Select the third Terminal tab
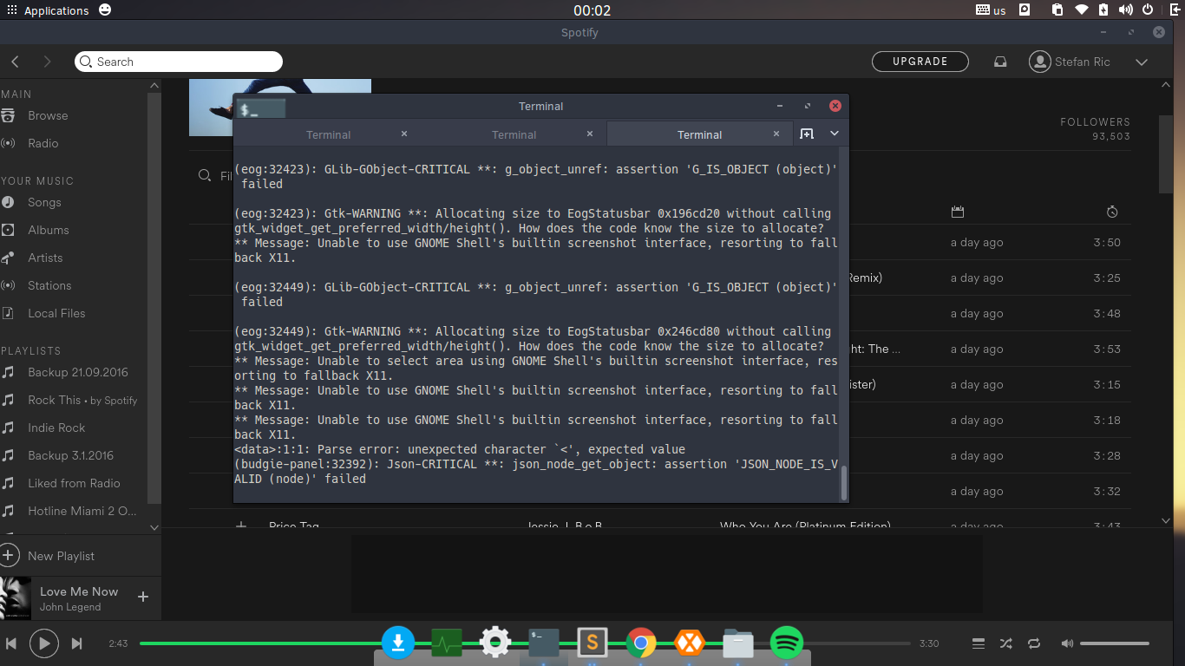Image resolution: width=1185 pixels, height=666 pixels. (699, 134)
